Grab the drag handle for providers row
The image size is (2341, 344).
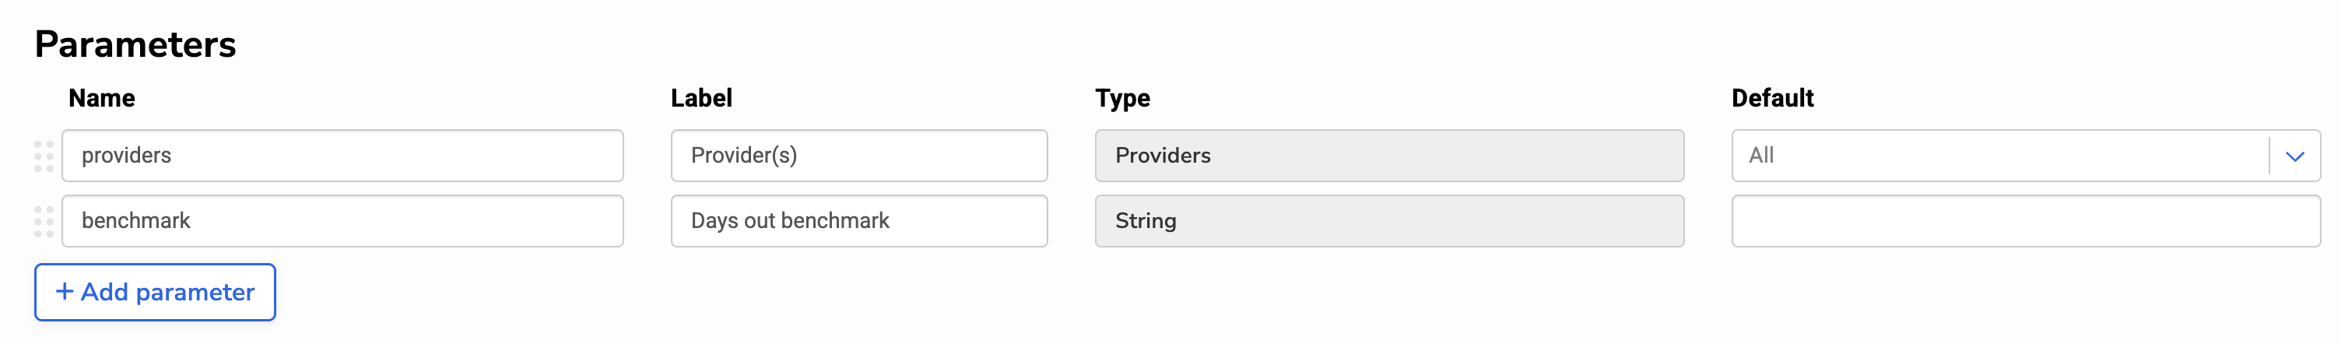coord(44,156)
